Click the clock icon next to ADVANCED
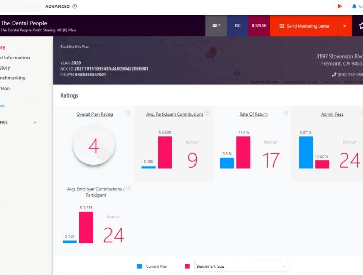The height and width of the screenshot is (275, 363). point(75,6)
